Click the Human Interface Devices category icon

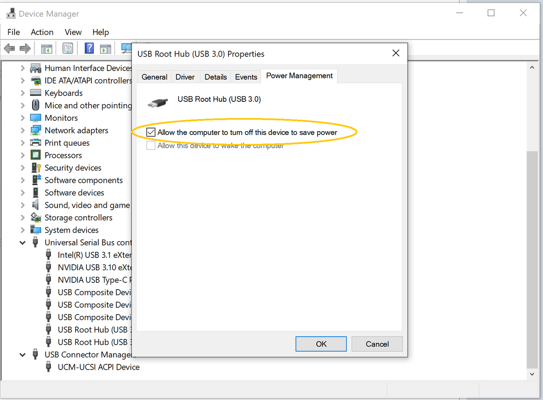tap(36, 68)
